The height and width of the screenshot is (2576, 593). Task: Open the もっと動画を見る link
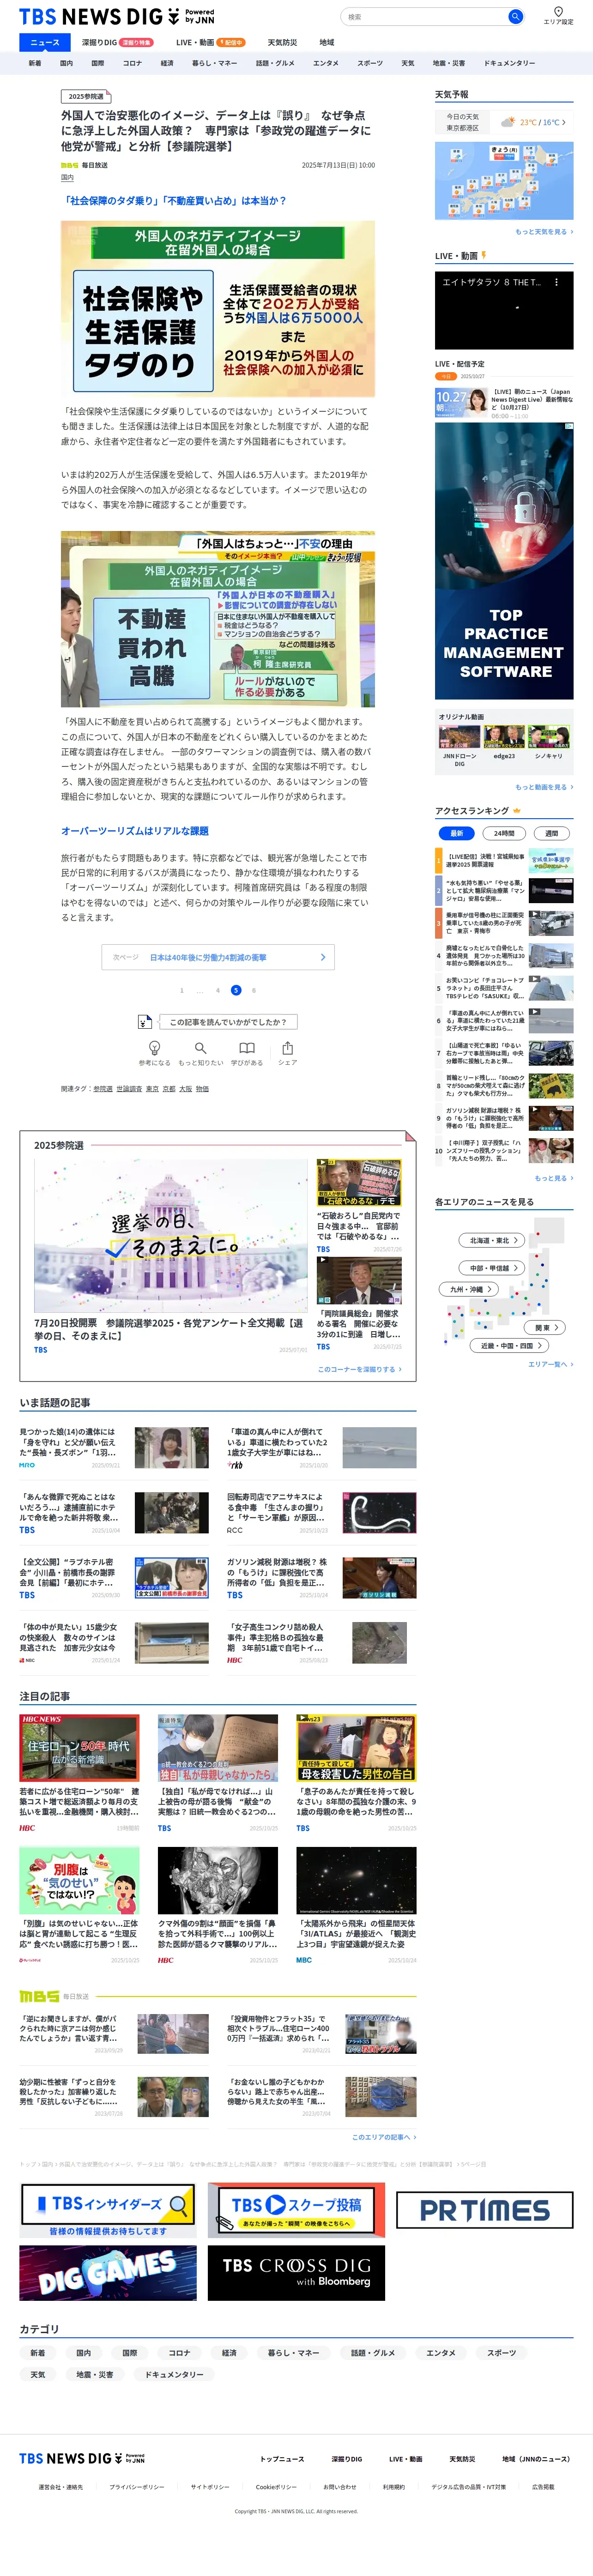(544, 787)
